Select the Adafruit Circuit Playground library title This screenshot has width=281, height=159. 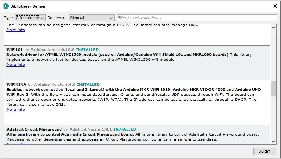[x=34, y=129]
